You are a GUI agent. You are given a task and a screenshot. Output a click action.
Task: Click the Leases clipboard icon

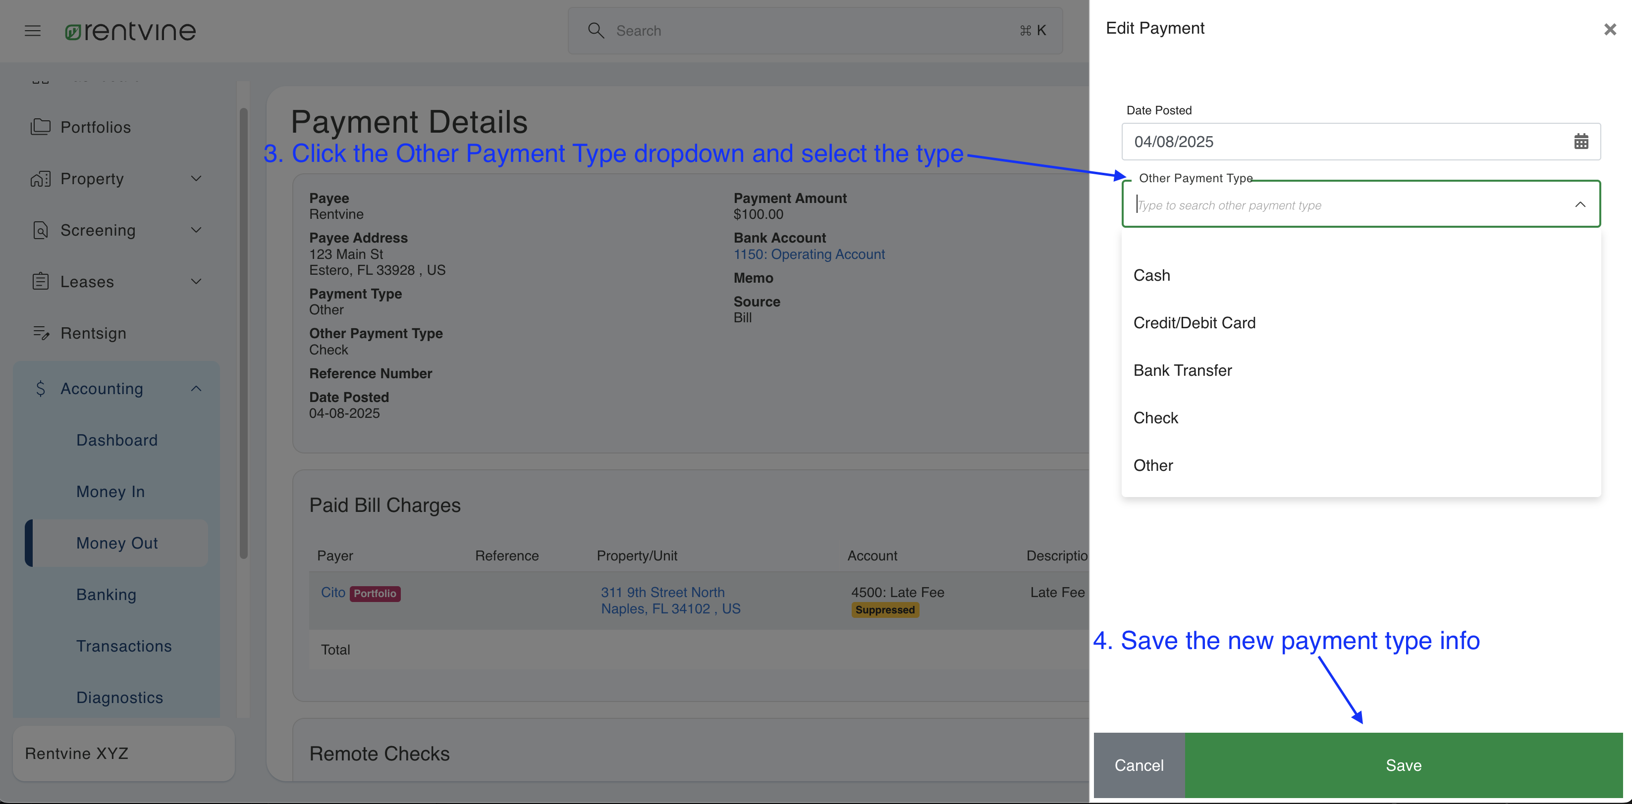41,281
